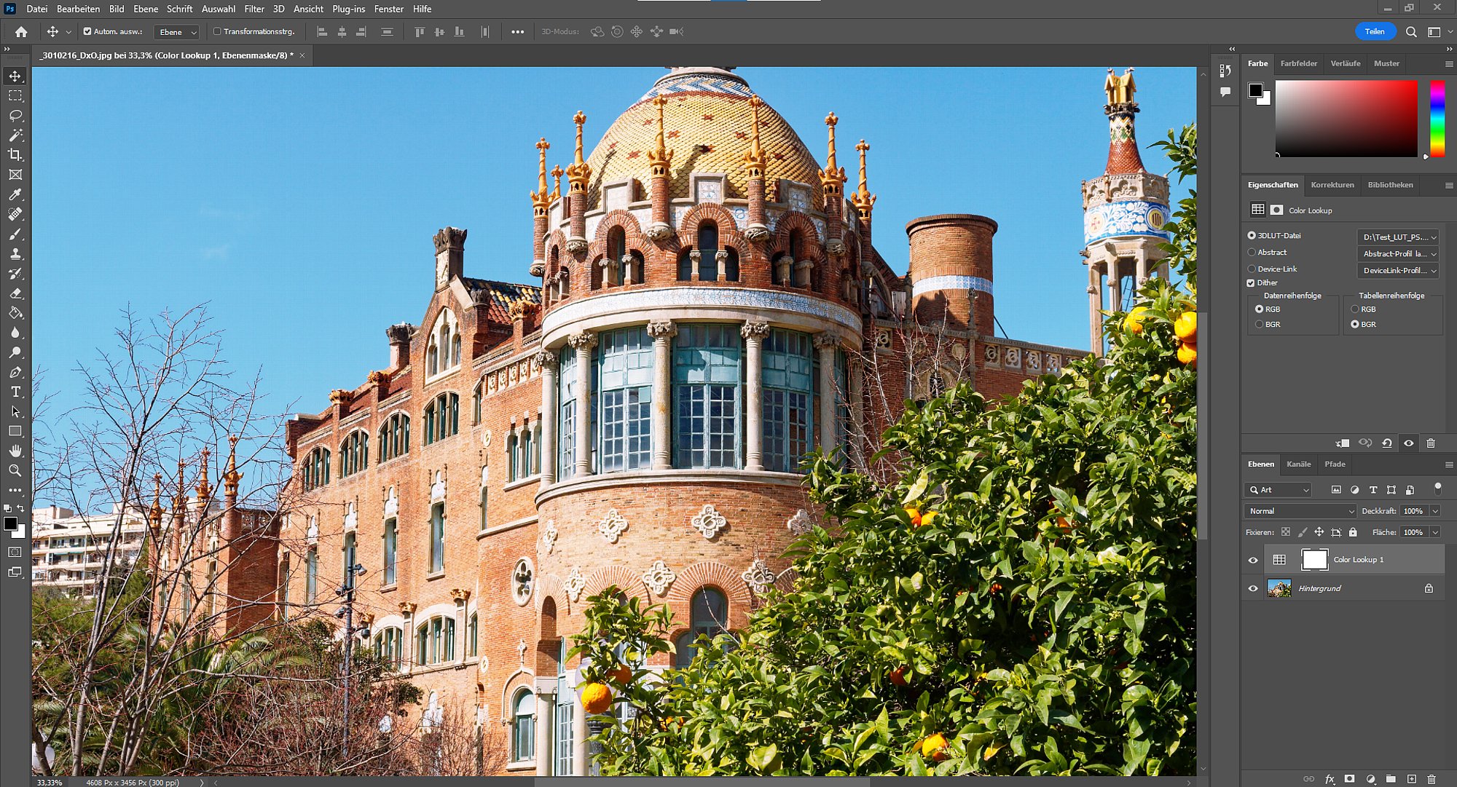This screenshot has width=1457, height=787.
Task: Click the zoom percentage field 33,33%
Action: 50,782
